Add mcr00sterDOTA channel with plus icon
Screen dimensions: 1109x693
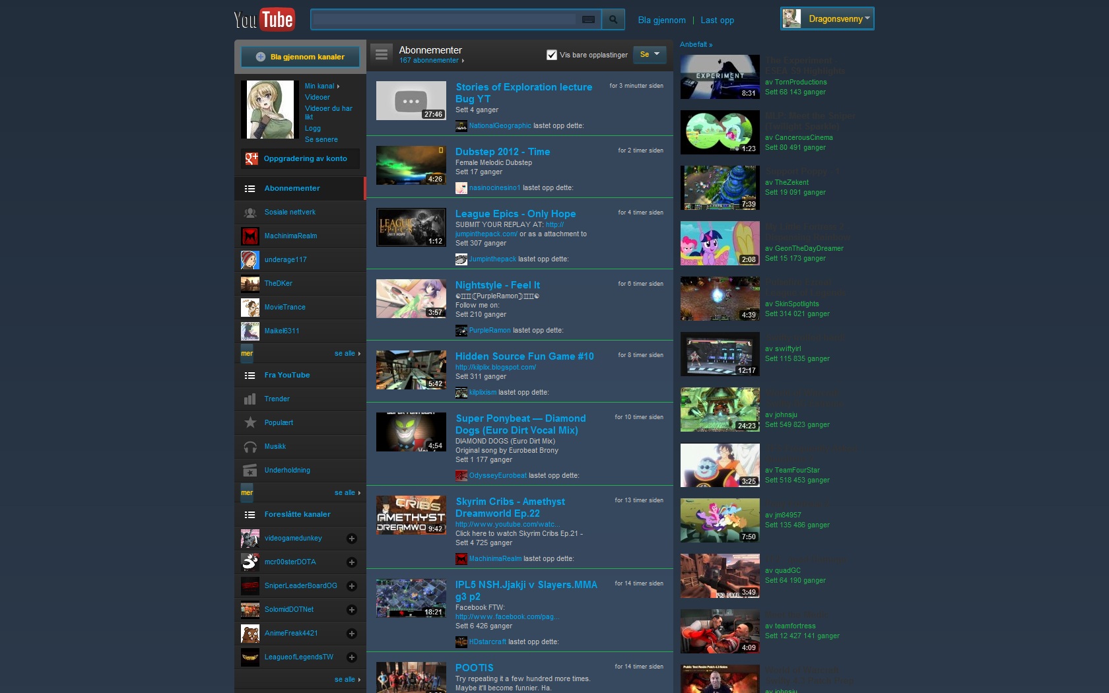[352, 562]
